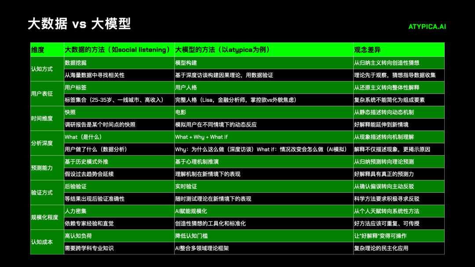
Task: Click the cell 依赖专家经验和直觉
Action: click(119, 223)
